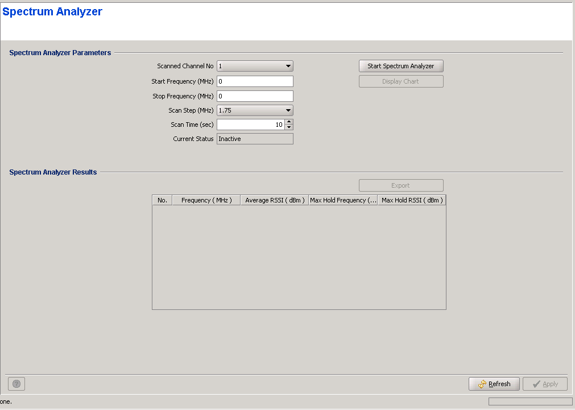This screenshot has height=410, width=575.
Task: Click the Export results button
Action: tap(401, 185)
